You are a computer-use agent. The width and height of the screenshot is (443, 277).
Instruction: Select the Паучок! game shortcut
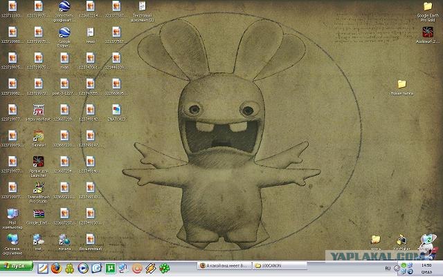click(x=39, y=138)
